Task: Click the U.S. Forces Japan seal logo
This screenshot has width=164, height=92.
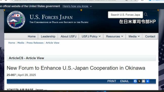Action: 16,20
